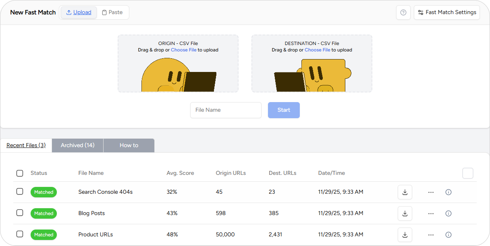Click the empty square button in table header
490x246 pixels.
(467, 173)
